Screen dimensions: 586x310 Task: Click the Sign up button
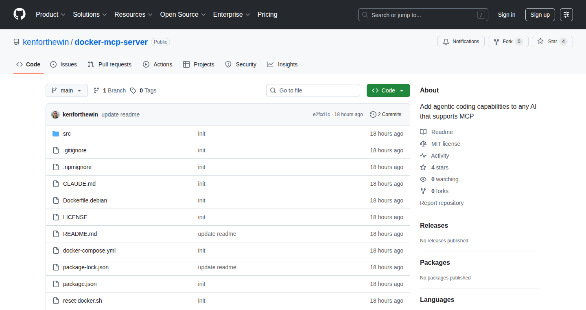[x=540, y=15]
